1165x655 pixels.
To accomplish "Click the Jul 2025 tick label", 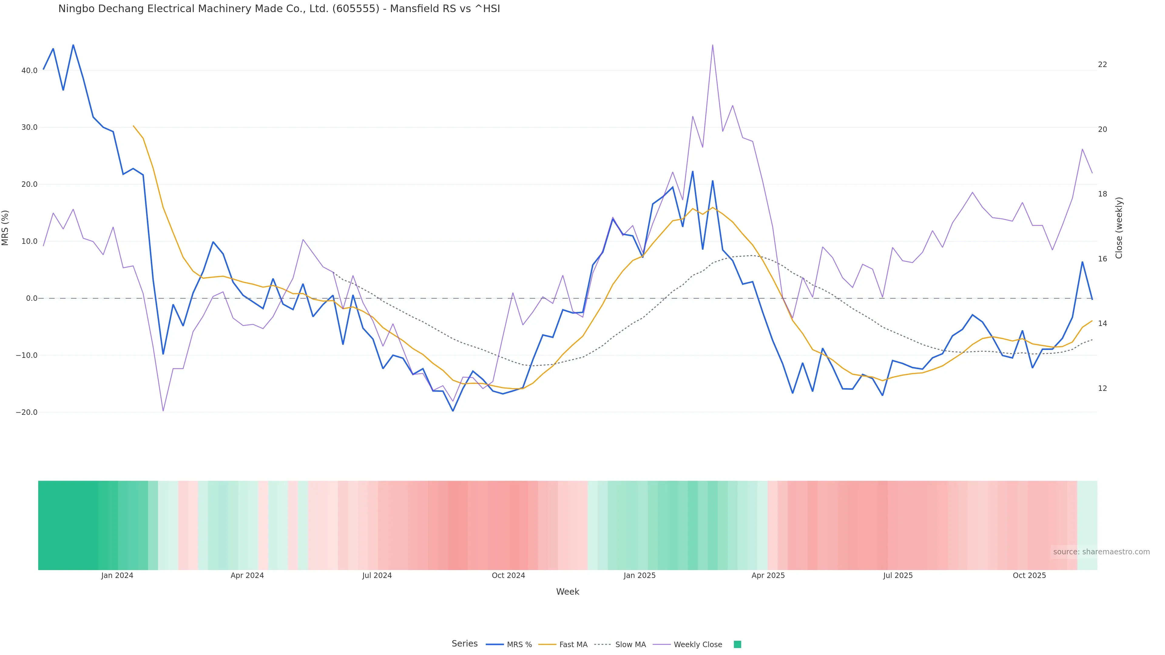I will 898,576.
